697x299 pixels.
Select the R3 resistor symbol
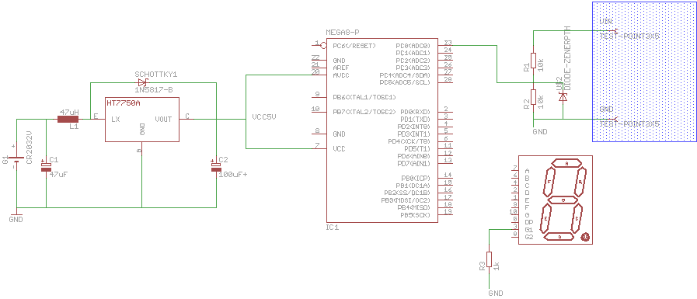pyautogui.click(x=489, y=259)
